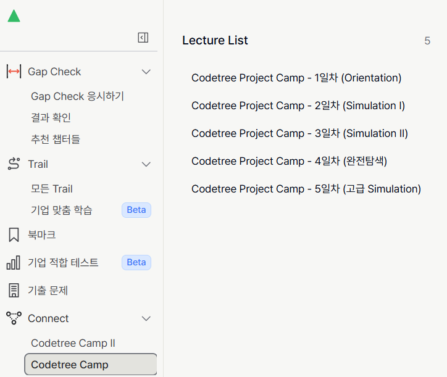Open lecture 5일차 (고급 Simulation)
This screenshot has height=377, width=447.
306,189
